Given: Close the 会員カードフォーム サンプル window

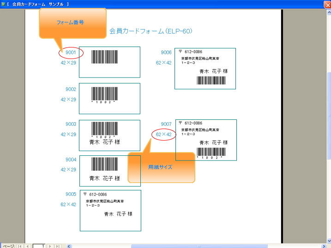Looking at the screenshot, I should pyautogui.click(x=327, y=5).
